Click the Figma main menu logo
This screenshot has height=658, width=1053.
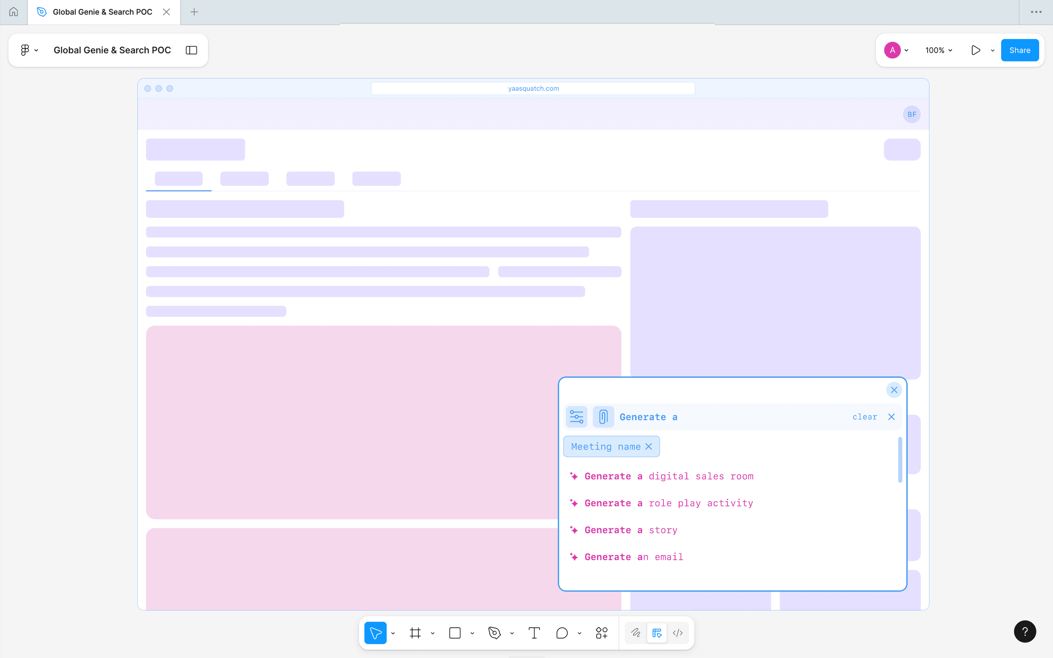pos(25,50)
